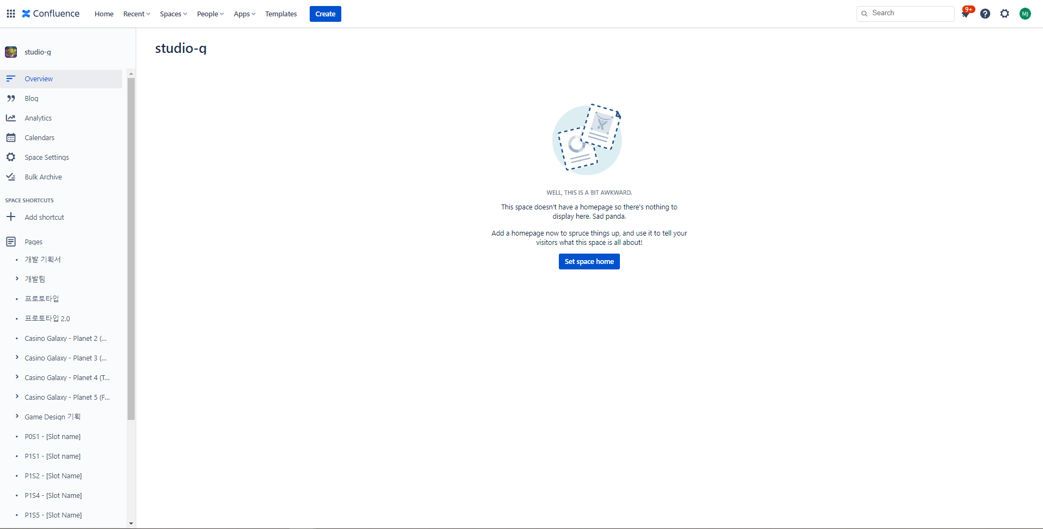Click the Analytics chart icon
Image resolution: width=1043 pixels, height=529 pixels.
[11, 118]
